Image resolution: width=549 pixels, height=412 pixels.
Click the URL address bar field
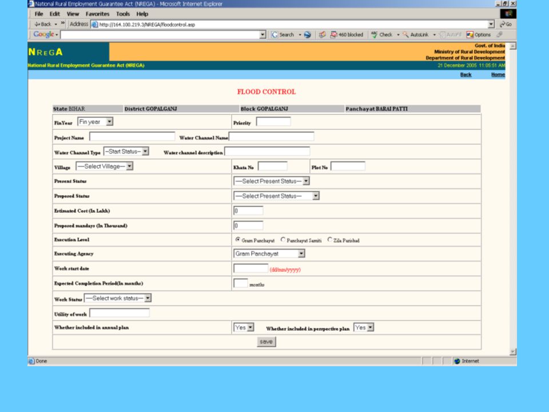(290, 24)
